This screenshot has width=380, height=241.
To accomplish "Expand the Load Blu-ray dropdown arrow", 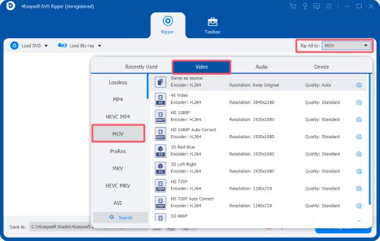I will pyautogui.click(x=99, y=46).
